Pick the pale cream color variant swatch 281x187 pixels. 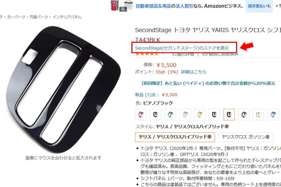[x=258, y=114]
